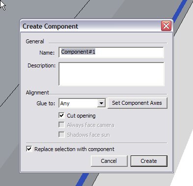Click the Create Component title bar
193x186 pixels.
pyautogui.click(x=91, y=26)
